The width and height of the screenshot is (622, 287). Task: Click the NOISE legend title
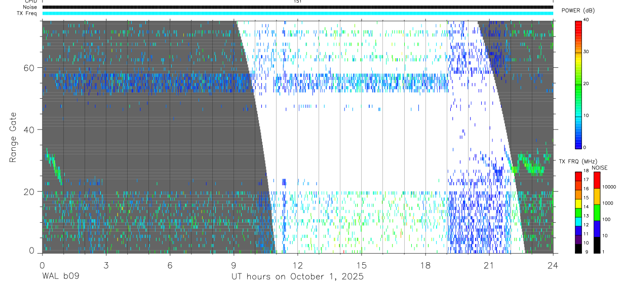(x=600, y=168)
